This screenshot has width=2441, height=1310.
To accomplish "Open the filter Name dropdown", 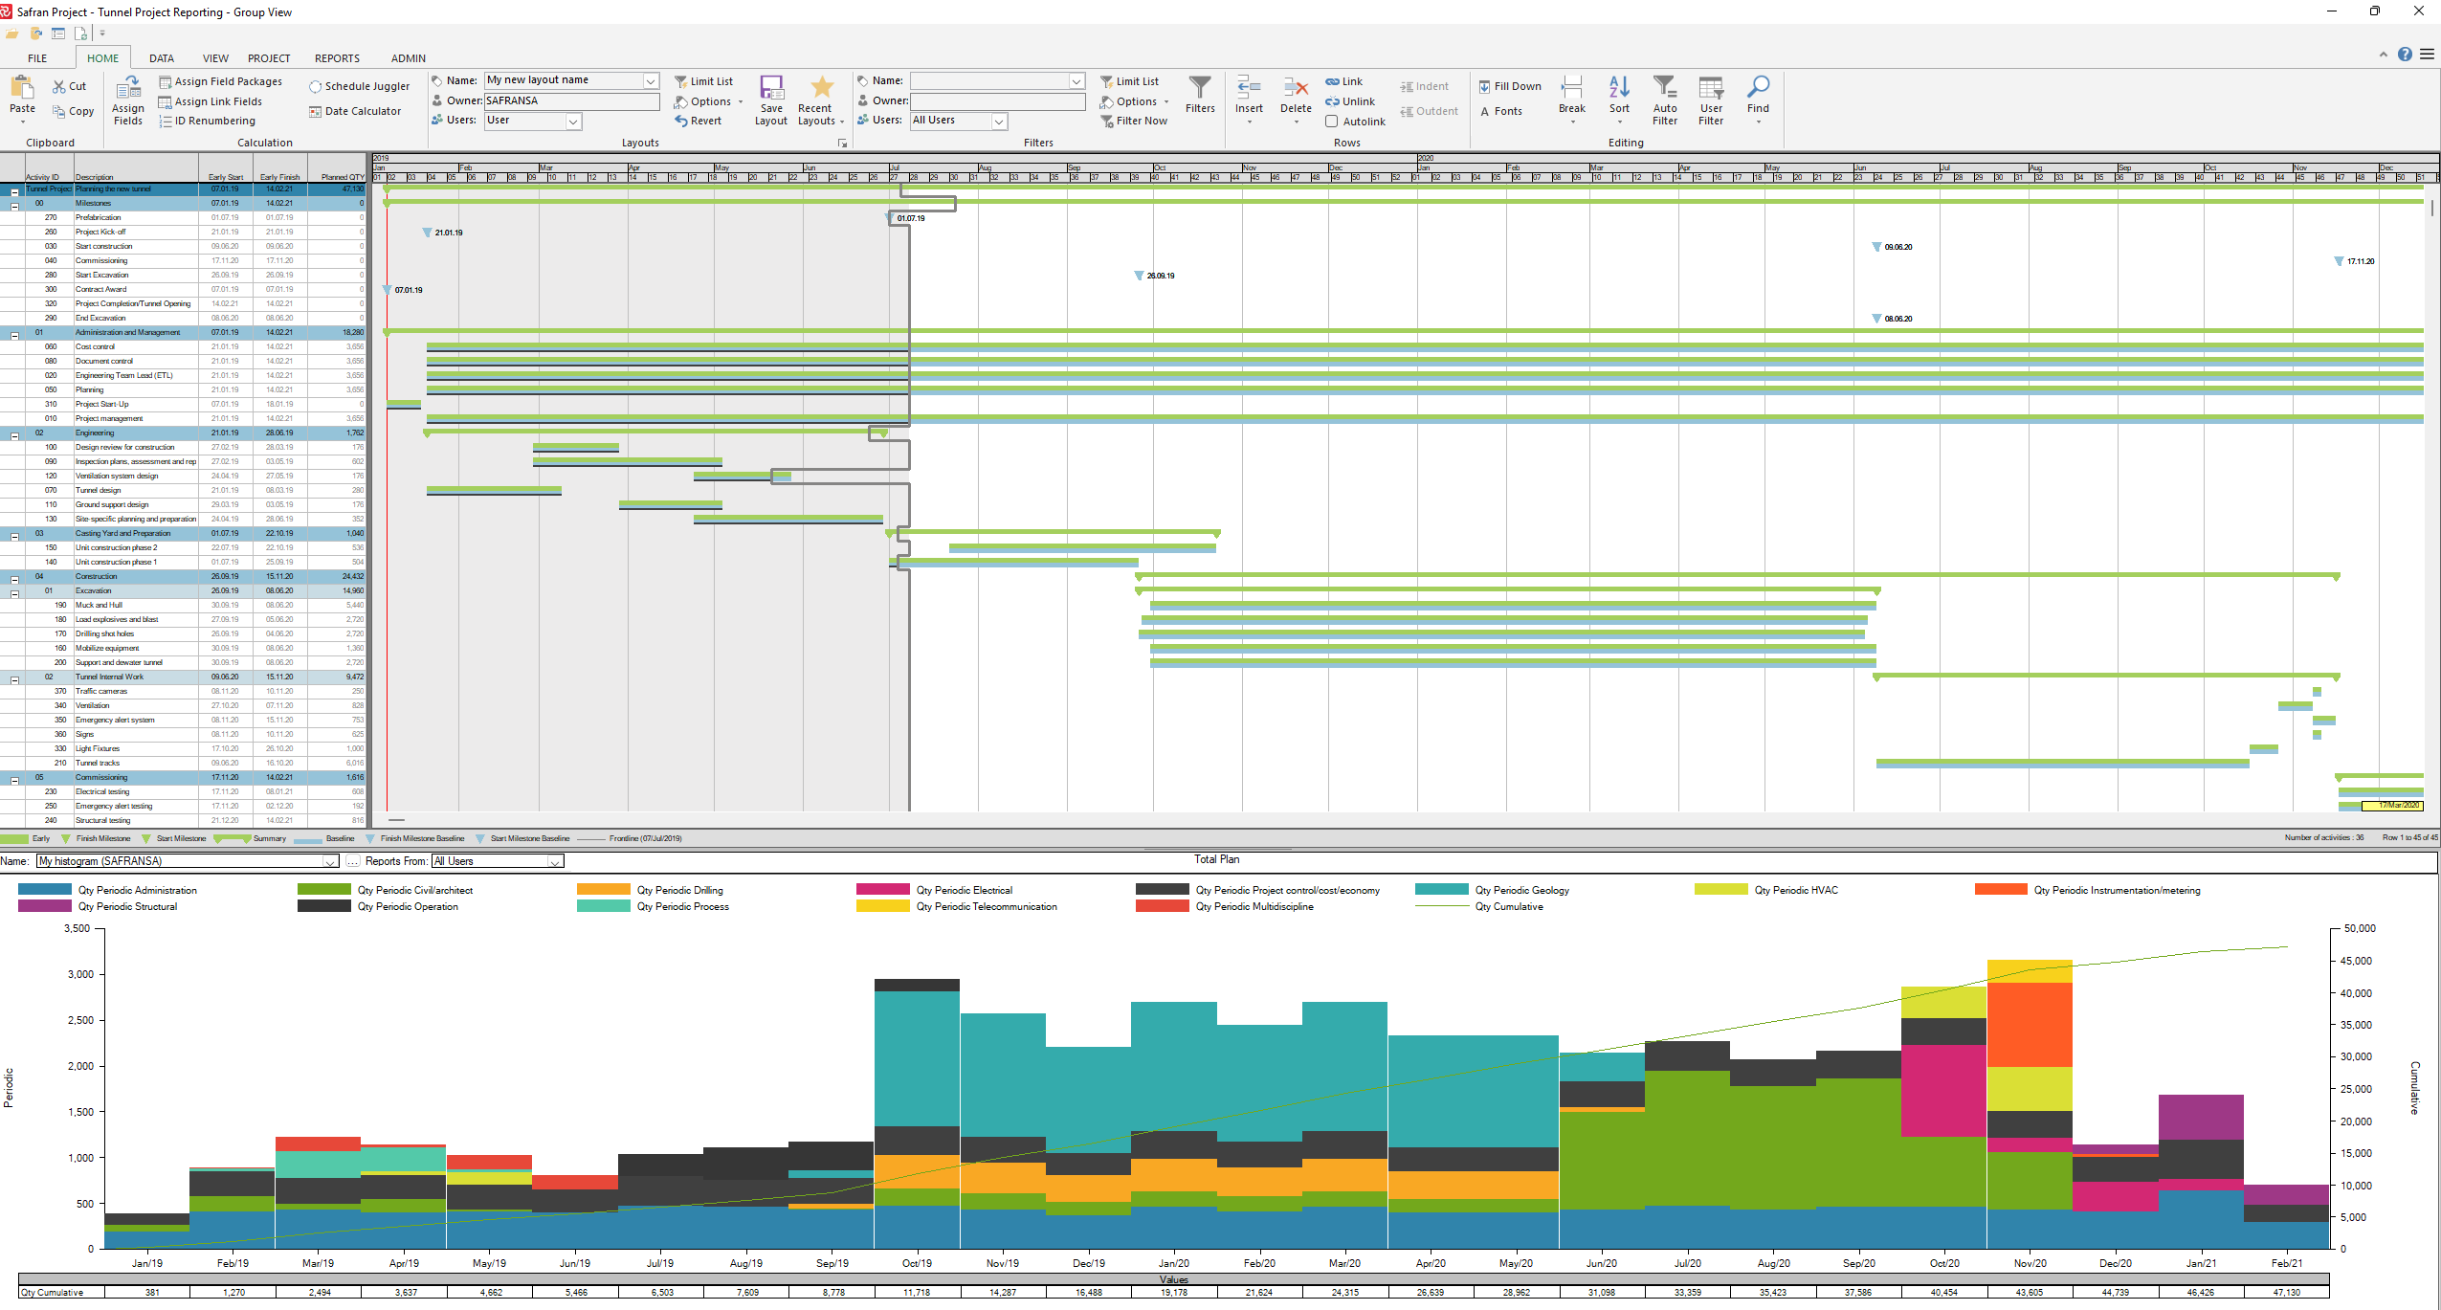I will click(1076, 80).
